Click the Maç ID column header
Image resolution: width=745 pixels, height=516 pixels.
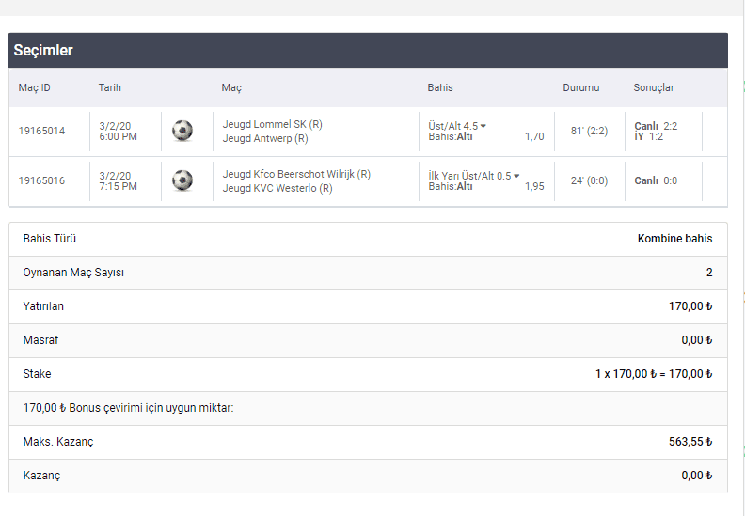35,87
